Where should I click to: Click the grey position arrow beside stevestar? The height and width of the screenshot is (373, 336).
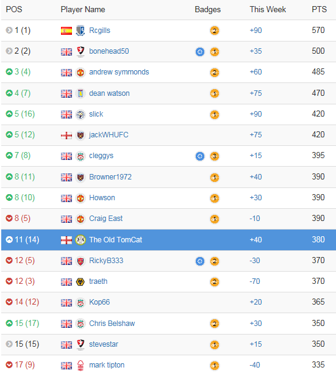[x=9, y=344]
